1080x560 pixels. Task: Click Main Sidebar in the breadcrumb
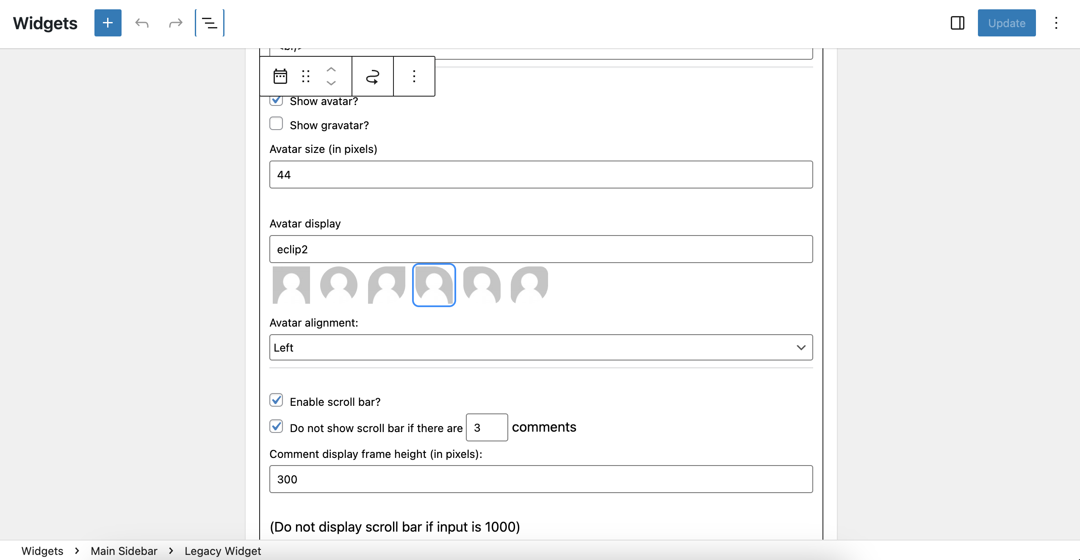point(124,551)
